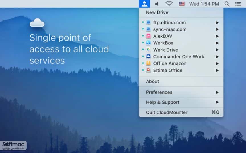The width and height of the screenshot is (246, 153).
Task: Click the Office Amazon S3 icon
Action: 148,63
